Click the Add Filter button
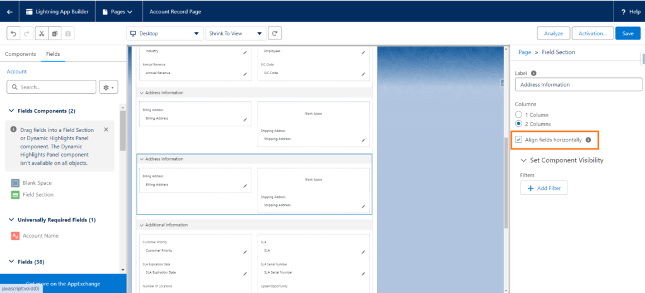This screenshot has width=645, height=293. pos(544,188)
